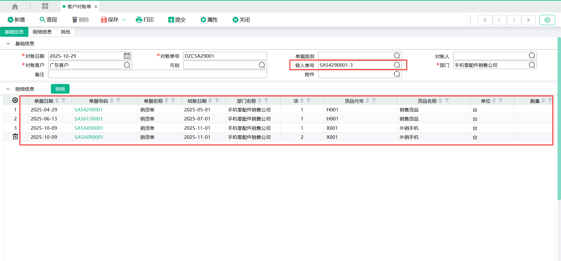This screenshot has height=261, width=561.
Task: Go to the next record arrow
Action: 514,20
